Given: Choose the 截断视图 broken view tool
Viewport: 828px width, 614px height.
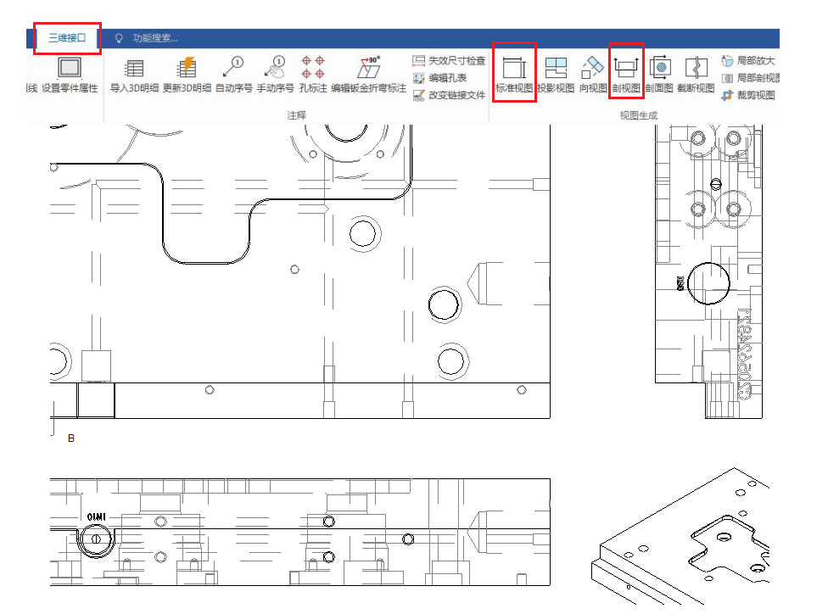Looking at the screenshot, I should coord(696,74).
